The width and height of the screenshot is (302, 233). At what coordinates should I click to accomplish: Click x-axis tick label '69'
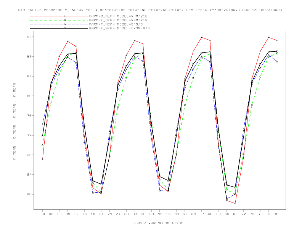pyautogui.click(x=235, y=214)
